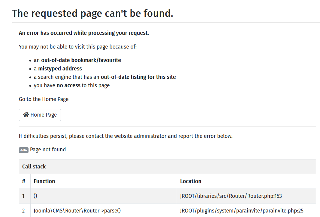Click the Home Page button
The image size is (320, 217).
pos(40,115)
